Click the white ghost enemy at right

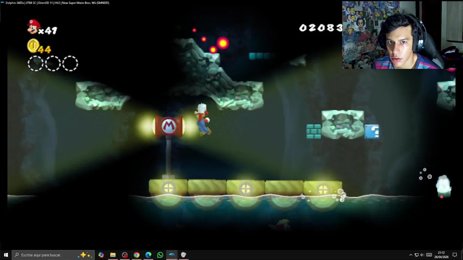pyautogui.click(x=443, y=187)
